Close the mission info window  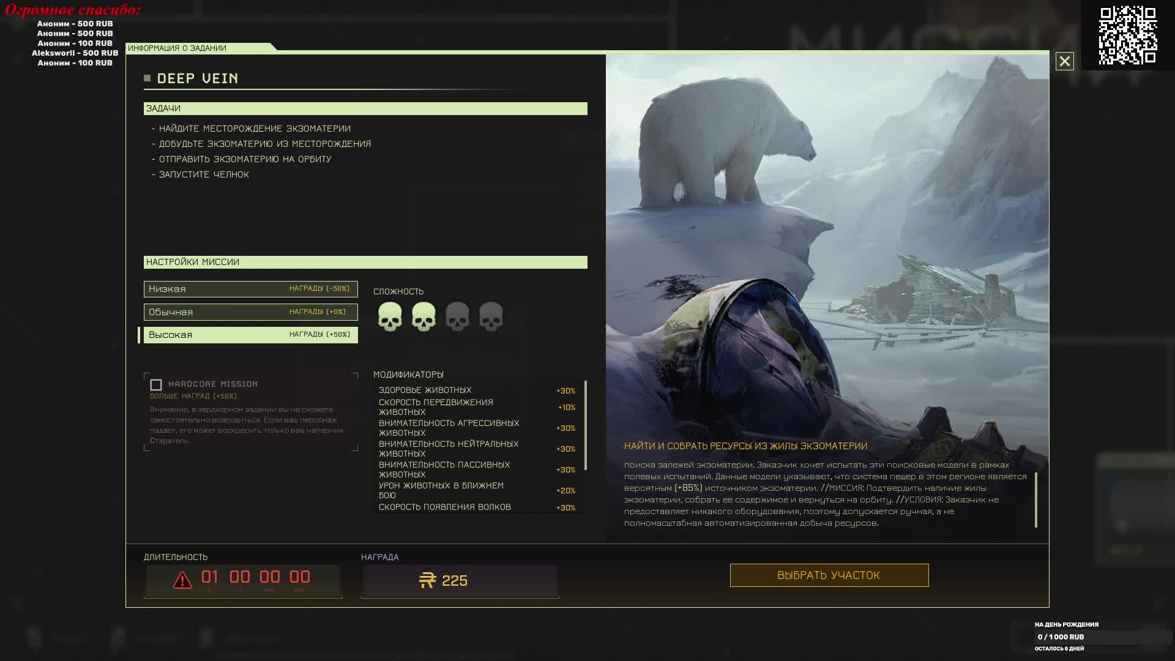coord(1064,61)
